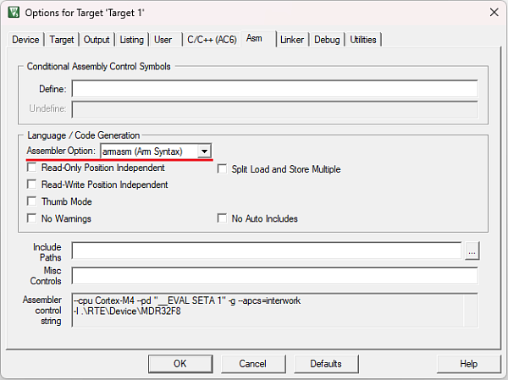Open the C/C++ (AC6) tab
The image size is (508, 380).
tap(211, 40)
